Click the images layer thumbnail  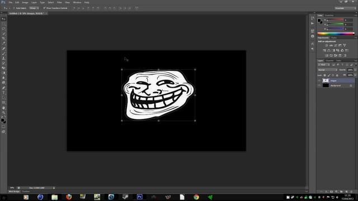[x=326, y=80]
